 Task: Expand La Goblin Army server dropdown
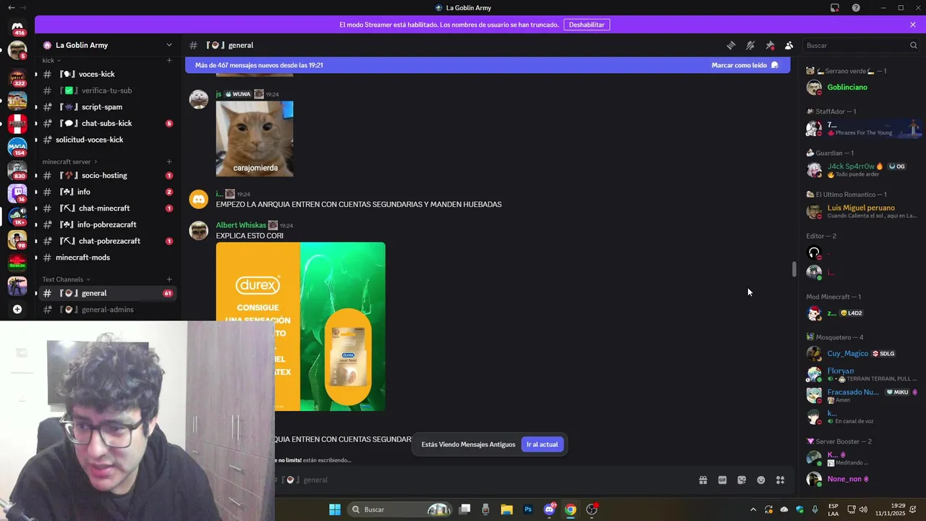point(169,45)
